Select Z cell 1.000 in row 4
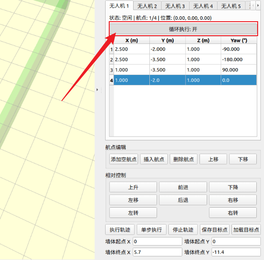 pos(203,80)
